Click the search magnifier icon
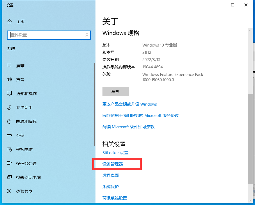 86,35
